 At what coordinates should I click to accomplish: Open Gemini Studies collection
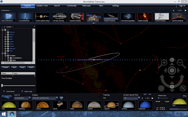click(179, 17)
